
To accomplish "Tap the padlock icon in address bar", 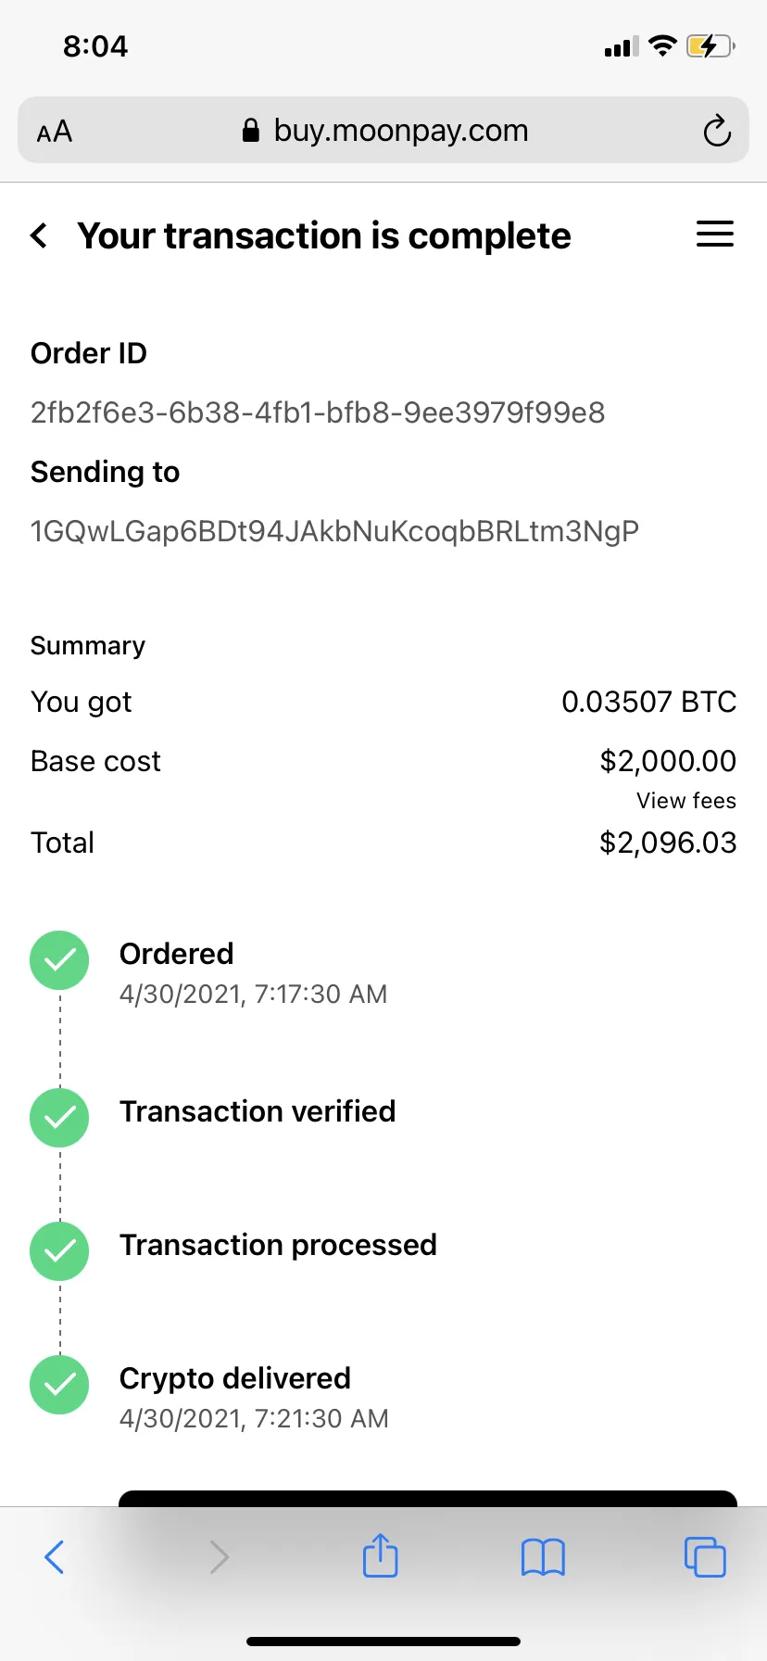I will 250,131.
